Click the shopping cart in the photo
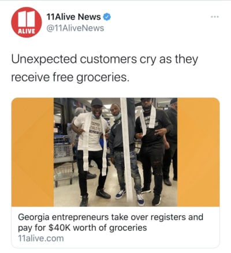231x253 pixels. pyautogui.click(x=63, y=161)
